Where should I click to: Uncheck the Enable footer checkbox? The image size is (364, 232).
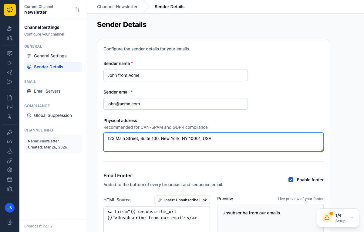pos(291,180)
